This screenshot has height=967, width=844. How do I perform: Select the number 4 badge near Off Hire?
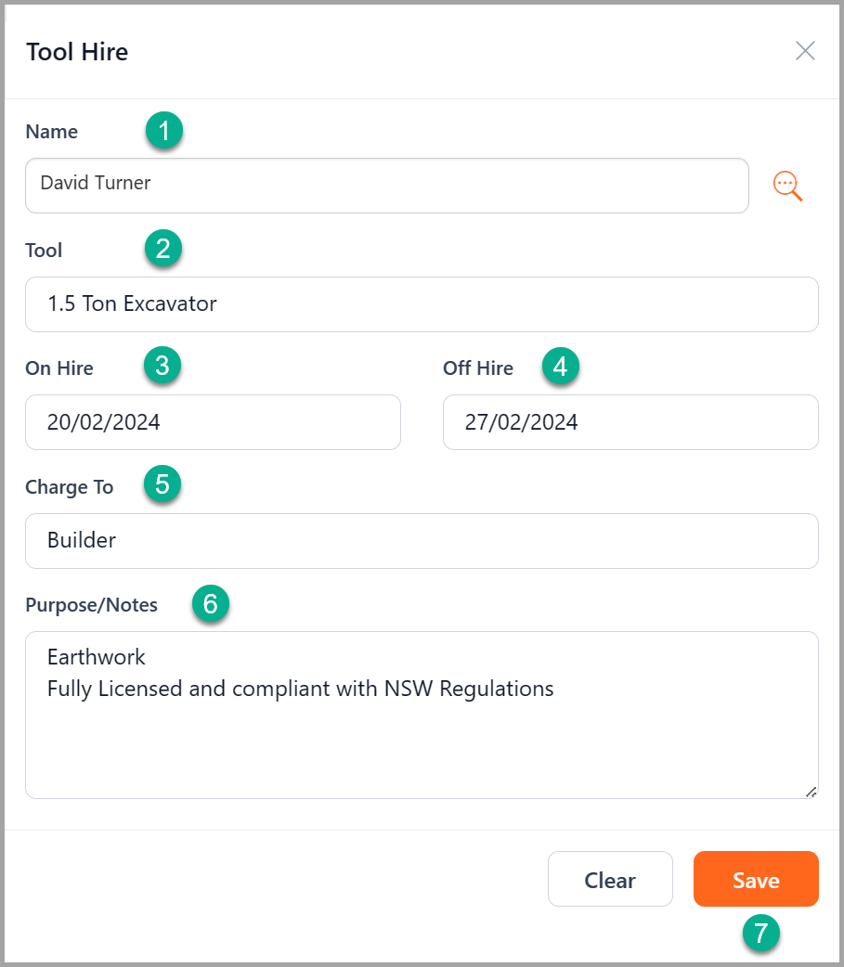tap(559, 367)
